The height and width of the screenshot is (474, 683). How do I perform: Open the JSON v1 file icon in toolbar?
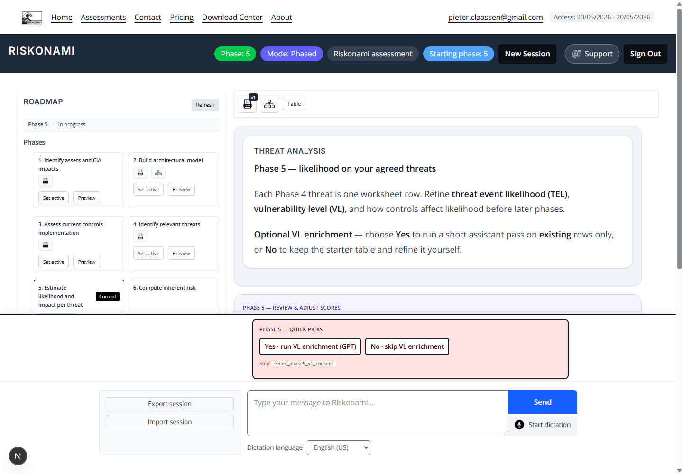point(248,104)
